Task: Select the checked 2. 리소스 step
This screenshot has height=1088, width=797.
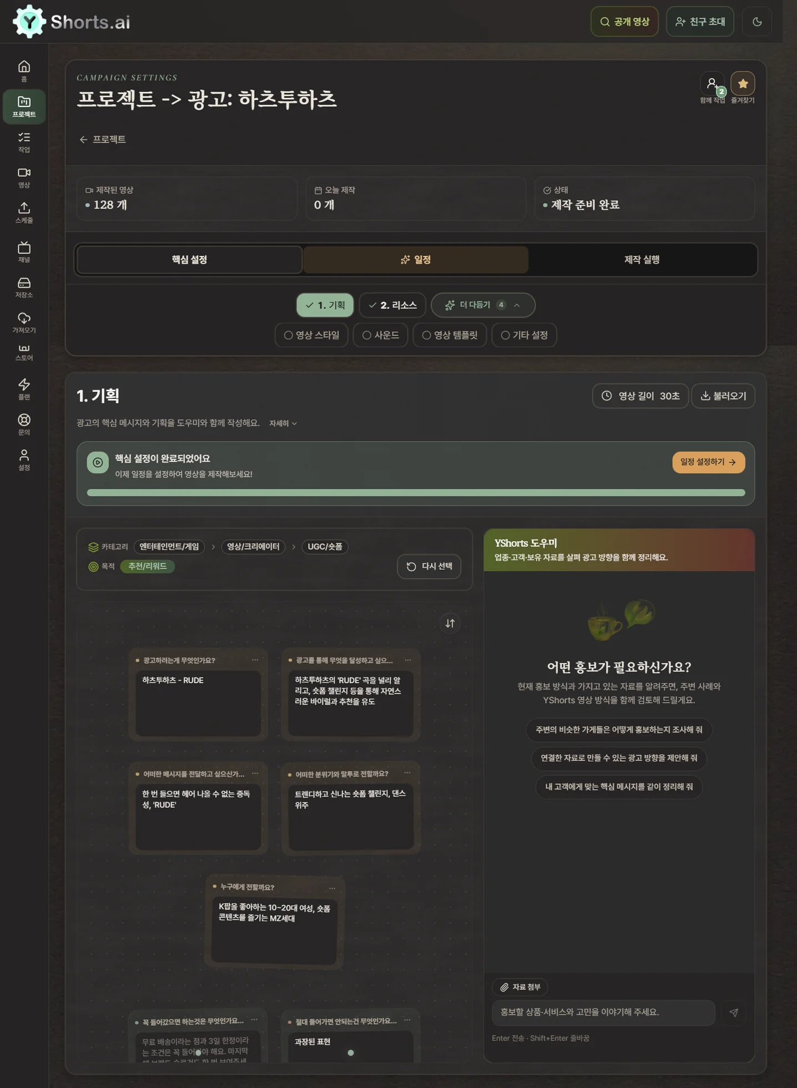Action: tap(392, 305)
